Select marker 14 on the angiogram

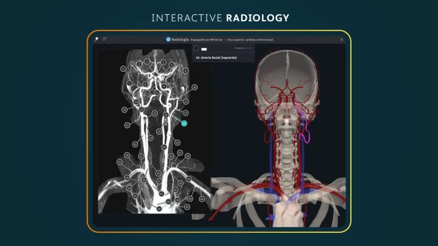coord(136,102)
